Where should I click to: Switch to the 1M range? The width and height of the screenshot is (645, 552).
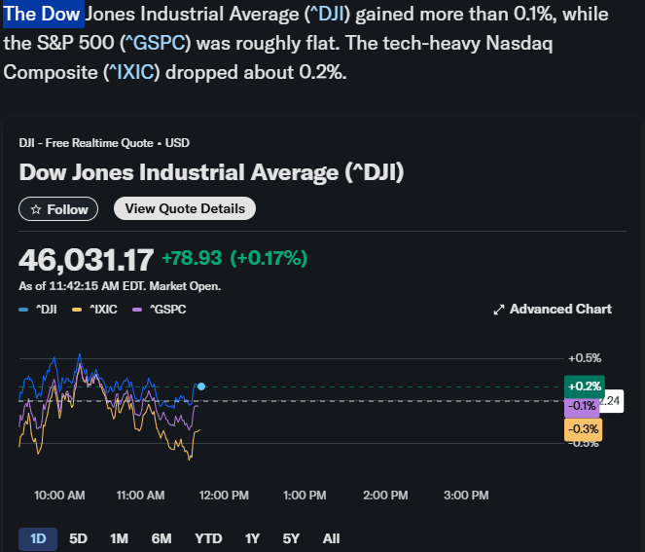[x=119, y=538]
